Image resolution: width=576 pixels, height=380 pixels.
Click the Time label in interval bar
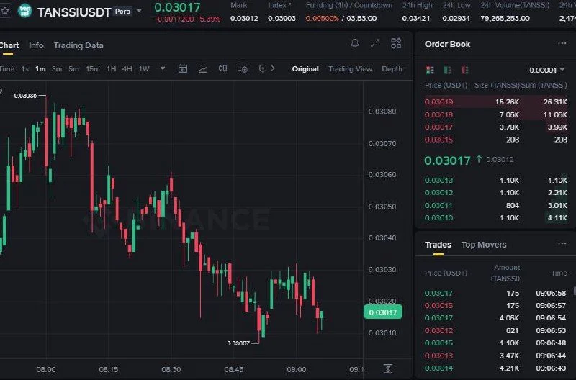[7, 68]
